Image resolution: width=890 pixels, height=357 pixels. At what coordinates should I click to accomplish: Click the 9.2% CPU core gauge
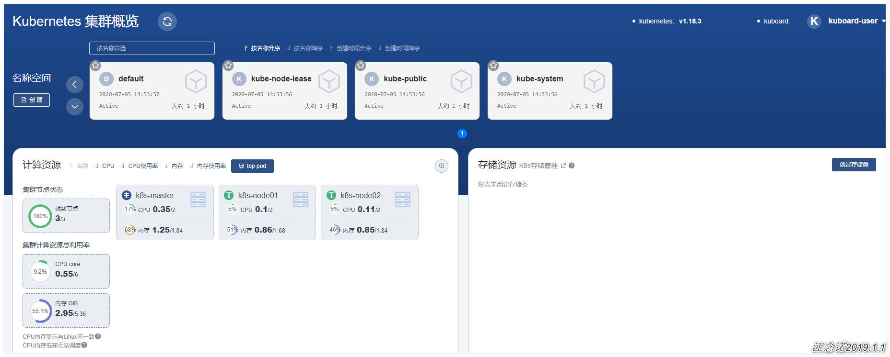[x=40, y=272]
